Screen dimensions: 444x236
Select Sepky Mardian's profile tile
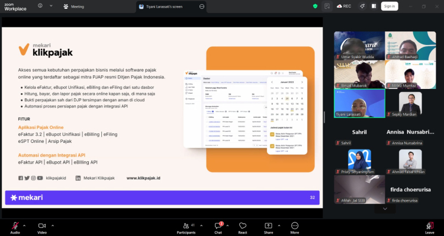tap(411, 103)
